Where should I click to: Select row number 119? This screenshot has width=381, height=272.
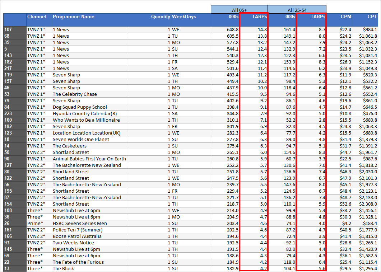tap(15, 75)
